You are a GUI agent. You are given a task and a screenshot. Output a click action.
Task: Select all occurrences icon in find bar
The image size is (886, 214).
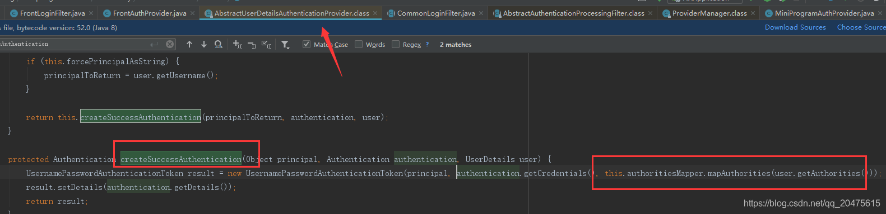[266, 44]
